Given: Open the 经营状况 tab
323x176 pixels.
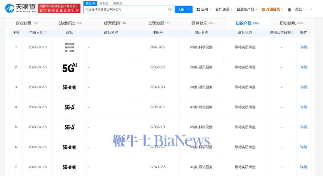Looking at the screenshot, I should (203, 23).
